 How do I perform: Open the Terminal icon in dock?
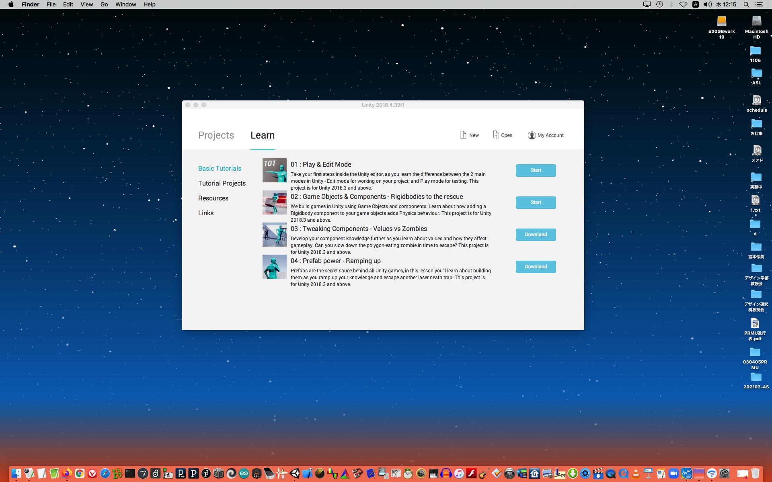[130, 474]
